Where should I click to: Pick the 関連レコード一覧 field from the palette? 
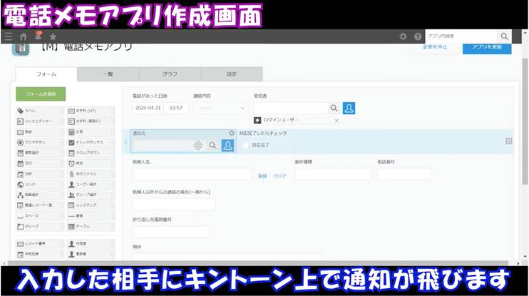pos(40,205)
